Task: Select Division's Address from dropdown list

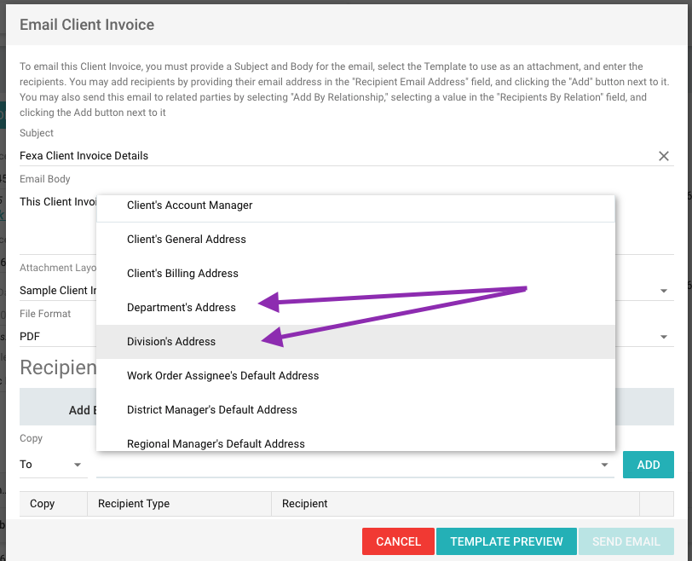Action: click(x=170, y=342)
